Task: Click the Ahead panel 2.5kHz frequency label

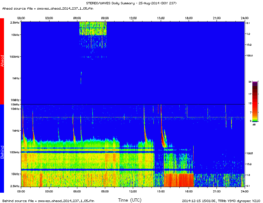Action: point(15,23)
